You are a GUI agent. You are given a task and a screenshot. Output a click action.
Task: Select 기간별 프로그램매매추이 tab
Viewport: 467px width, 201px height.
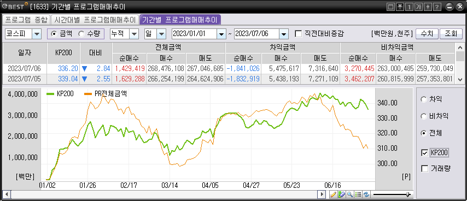(180, 20)
